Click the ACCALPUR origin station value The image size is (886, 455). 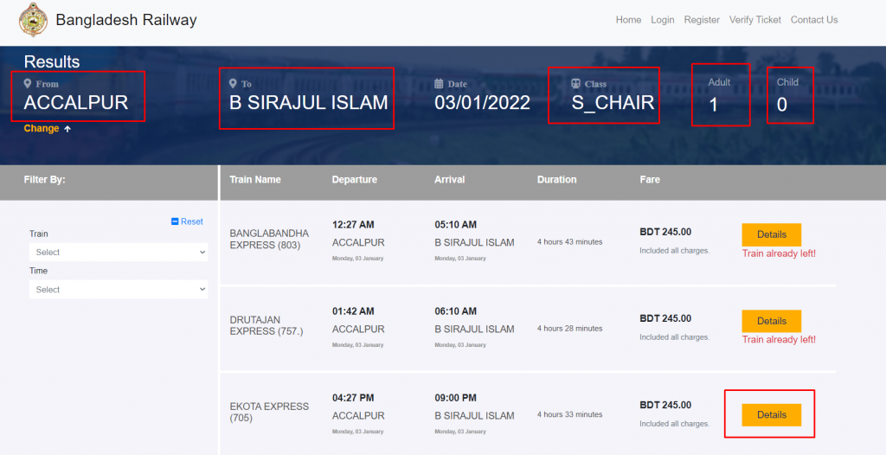(76, 103)
